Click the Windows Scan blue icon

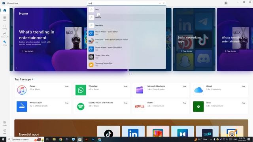pyautogui.click(x=22, y=106)
